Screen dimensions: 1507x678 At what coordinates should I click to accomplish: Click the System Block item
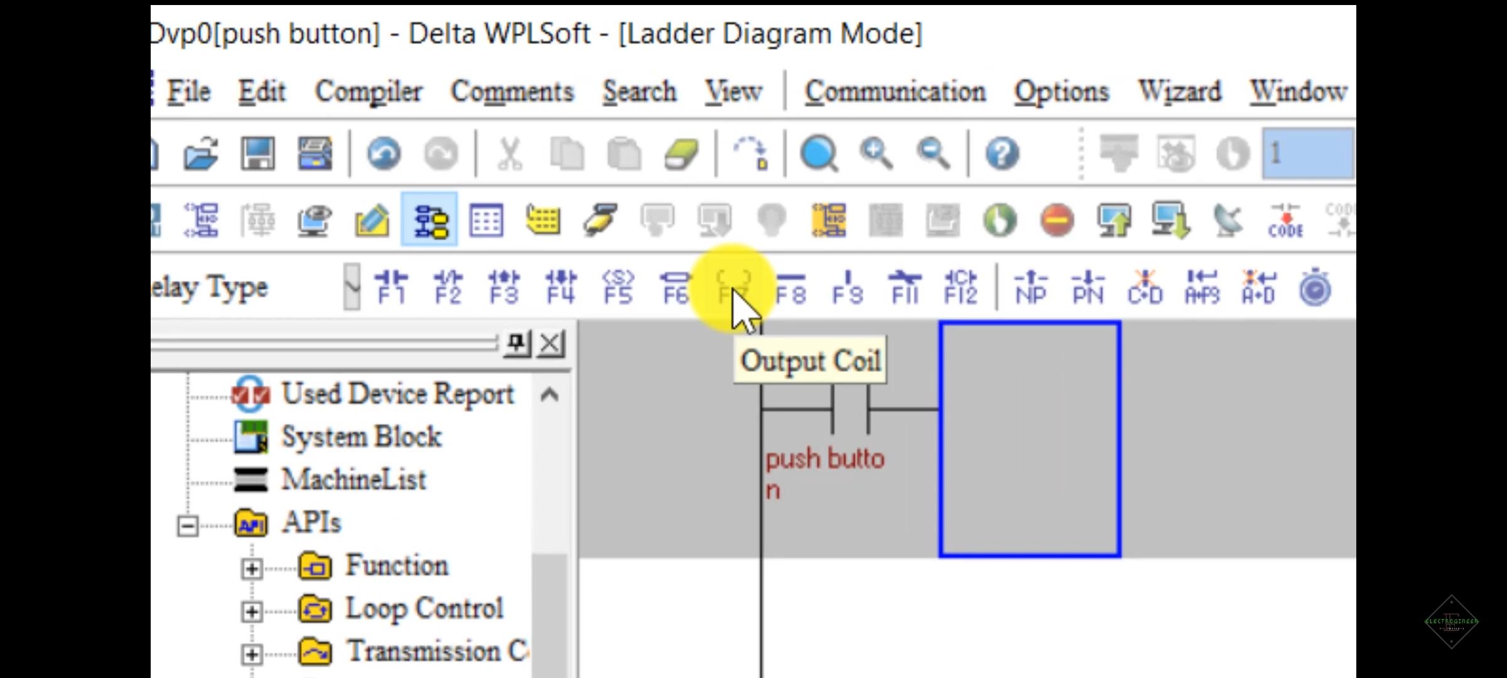(x=360, y=436)
